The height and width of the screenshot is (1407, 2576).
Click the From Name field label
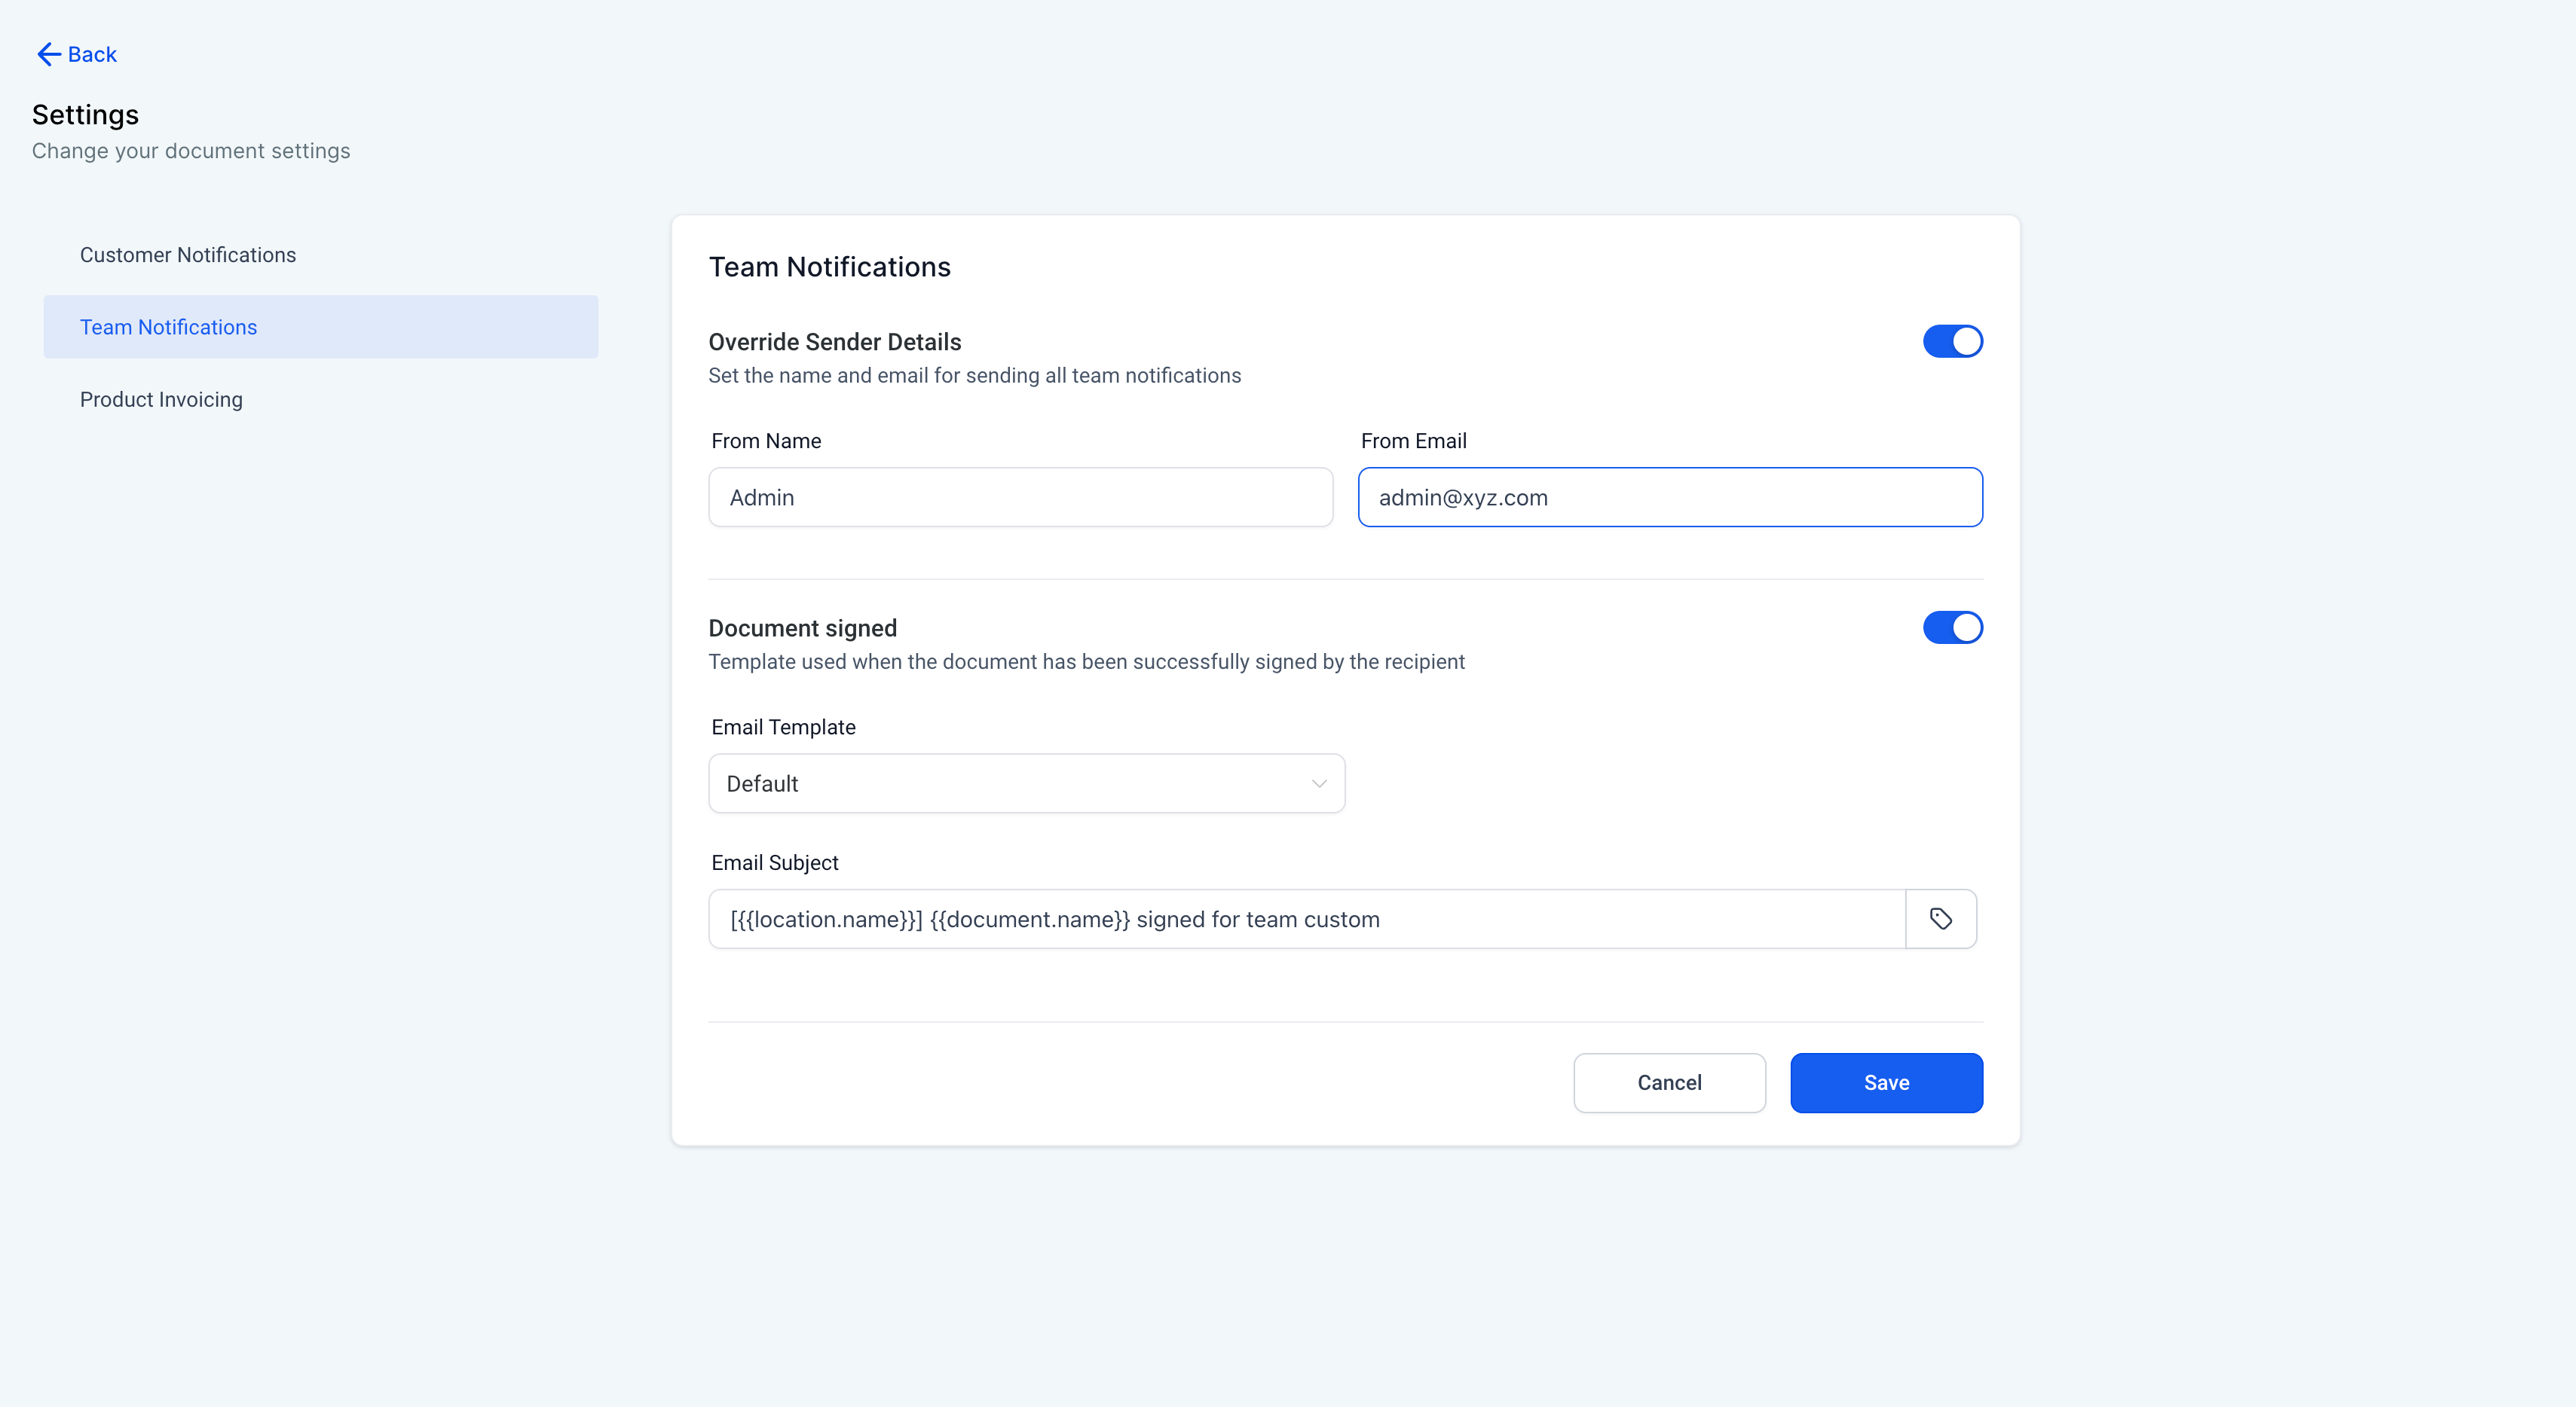tap(766, 441)
